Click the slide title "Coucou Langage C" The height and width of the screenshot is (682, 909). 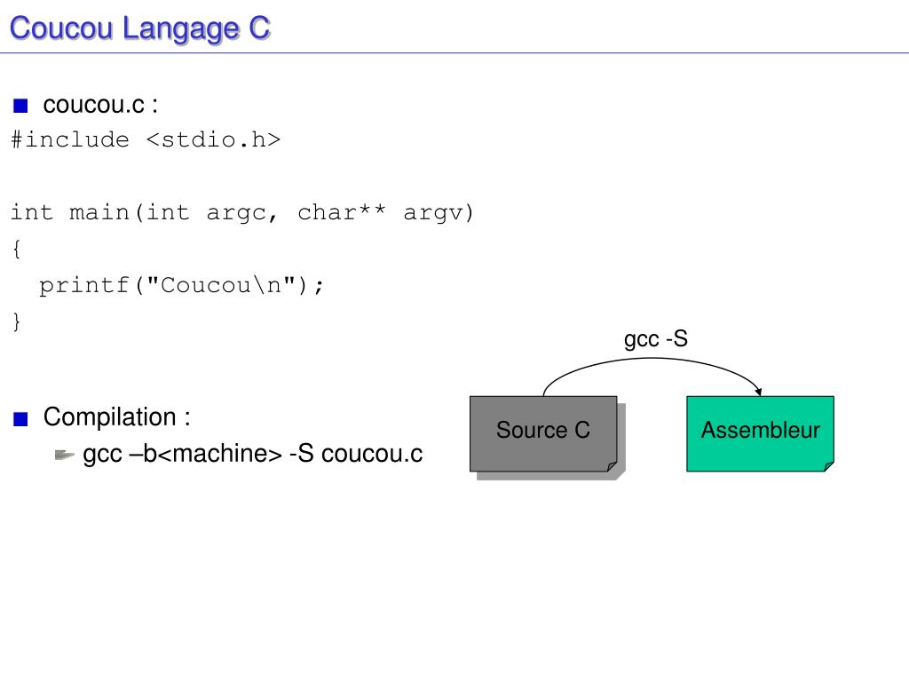139,29
